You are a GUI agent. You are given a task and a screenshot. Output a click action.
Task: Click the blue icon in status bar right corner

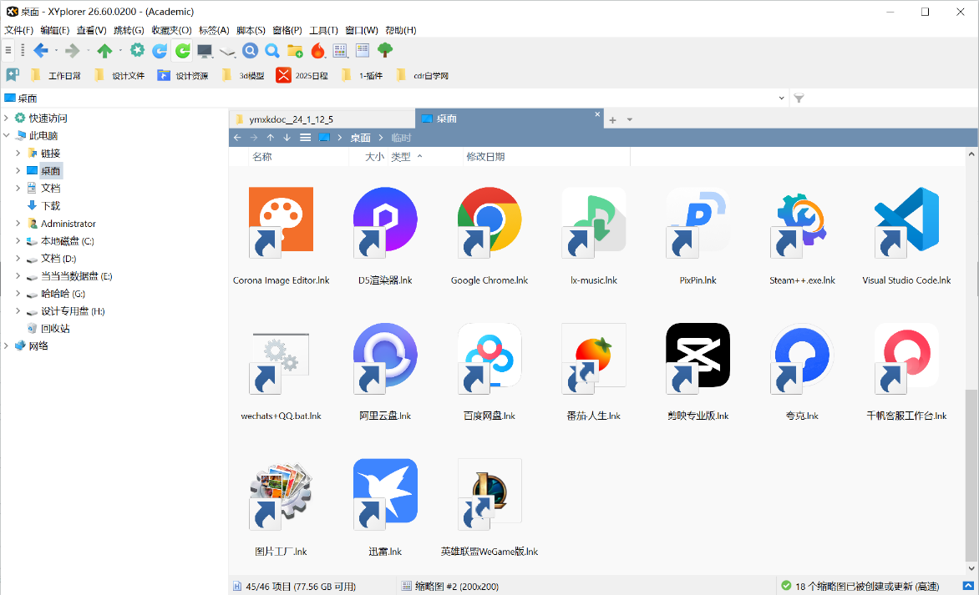[968, 586]
